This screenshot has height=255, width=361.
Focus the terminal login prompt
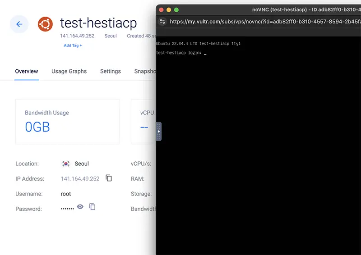[x=181, y=53]
